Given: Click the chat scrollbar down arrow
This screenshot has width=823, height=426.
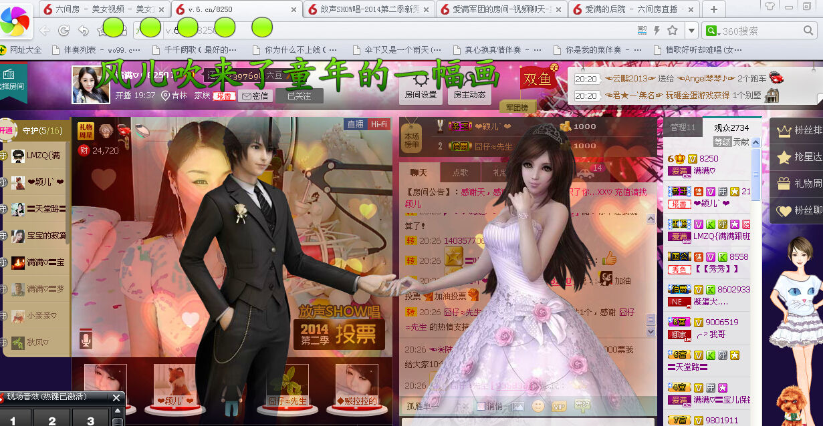Looking at the screenshot, I should tap(651, 331).
